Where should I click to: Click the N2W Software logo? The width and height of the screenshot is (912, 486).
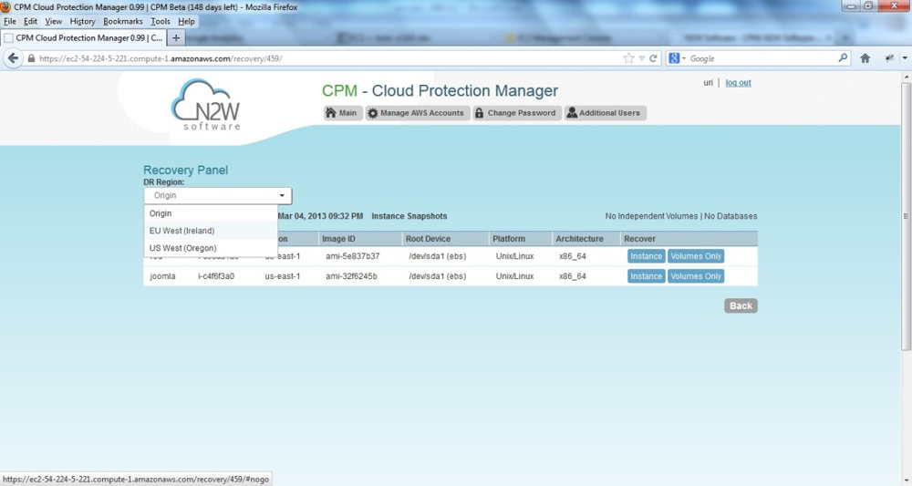tap(206, 105)
